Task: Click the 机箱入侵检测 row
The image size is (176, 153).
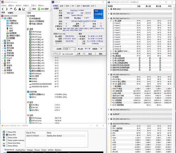Action: 36,24
